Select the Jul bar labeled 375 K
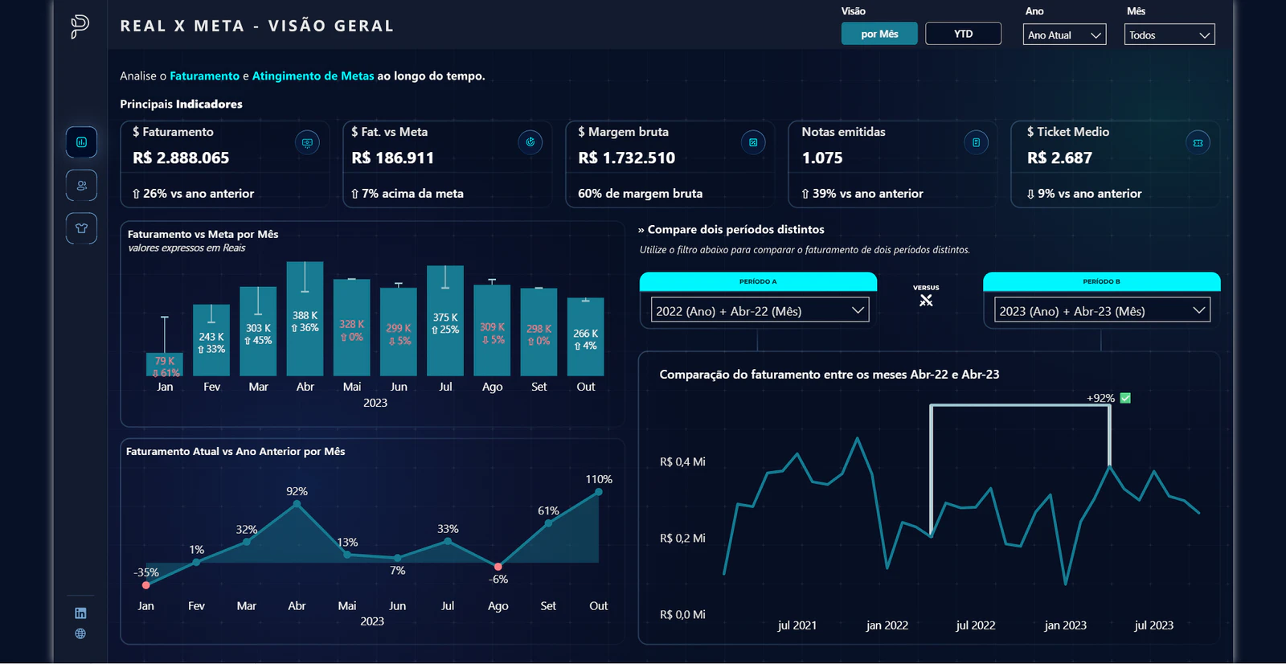The width and height of the screenshot is (1286, 664). (445, 321)
